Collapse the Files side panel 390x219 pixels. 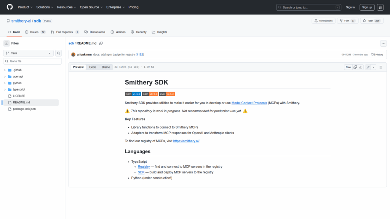(x=6, y=43)
